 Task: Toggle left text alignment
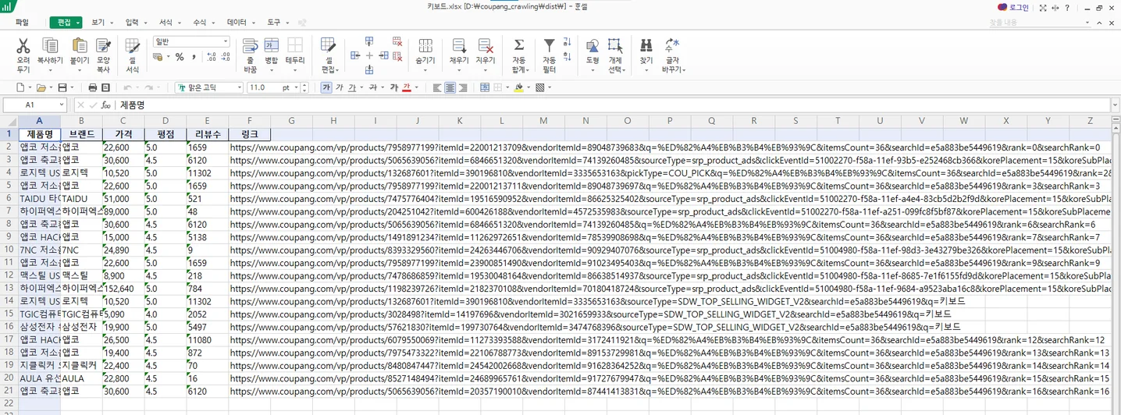point(437,88)
